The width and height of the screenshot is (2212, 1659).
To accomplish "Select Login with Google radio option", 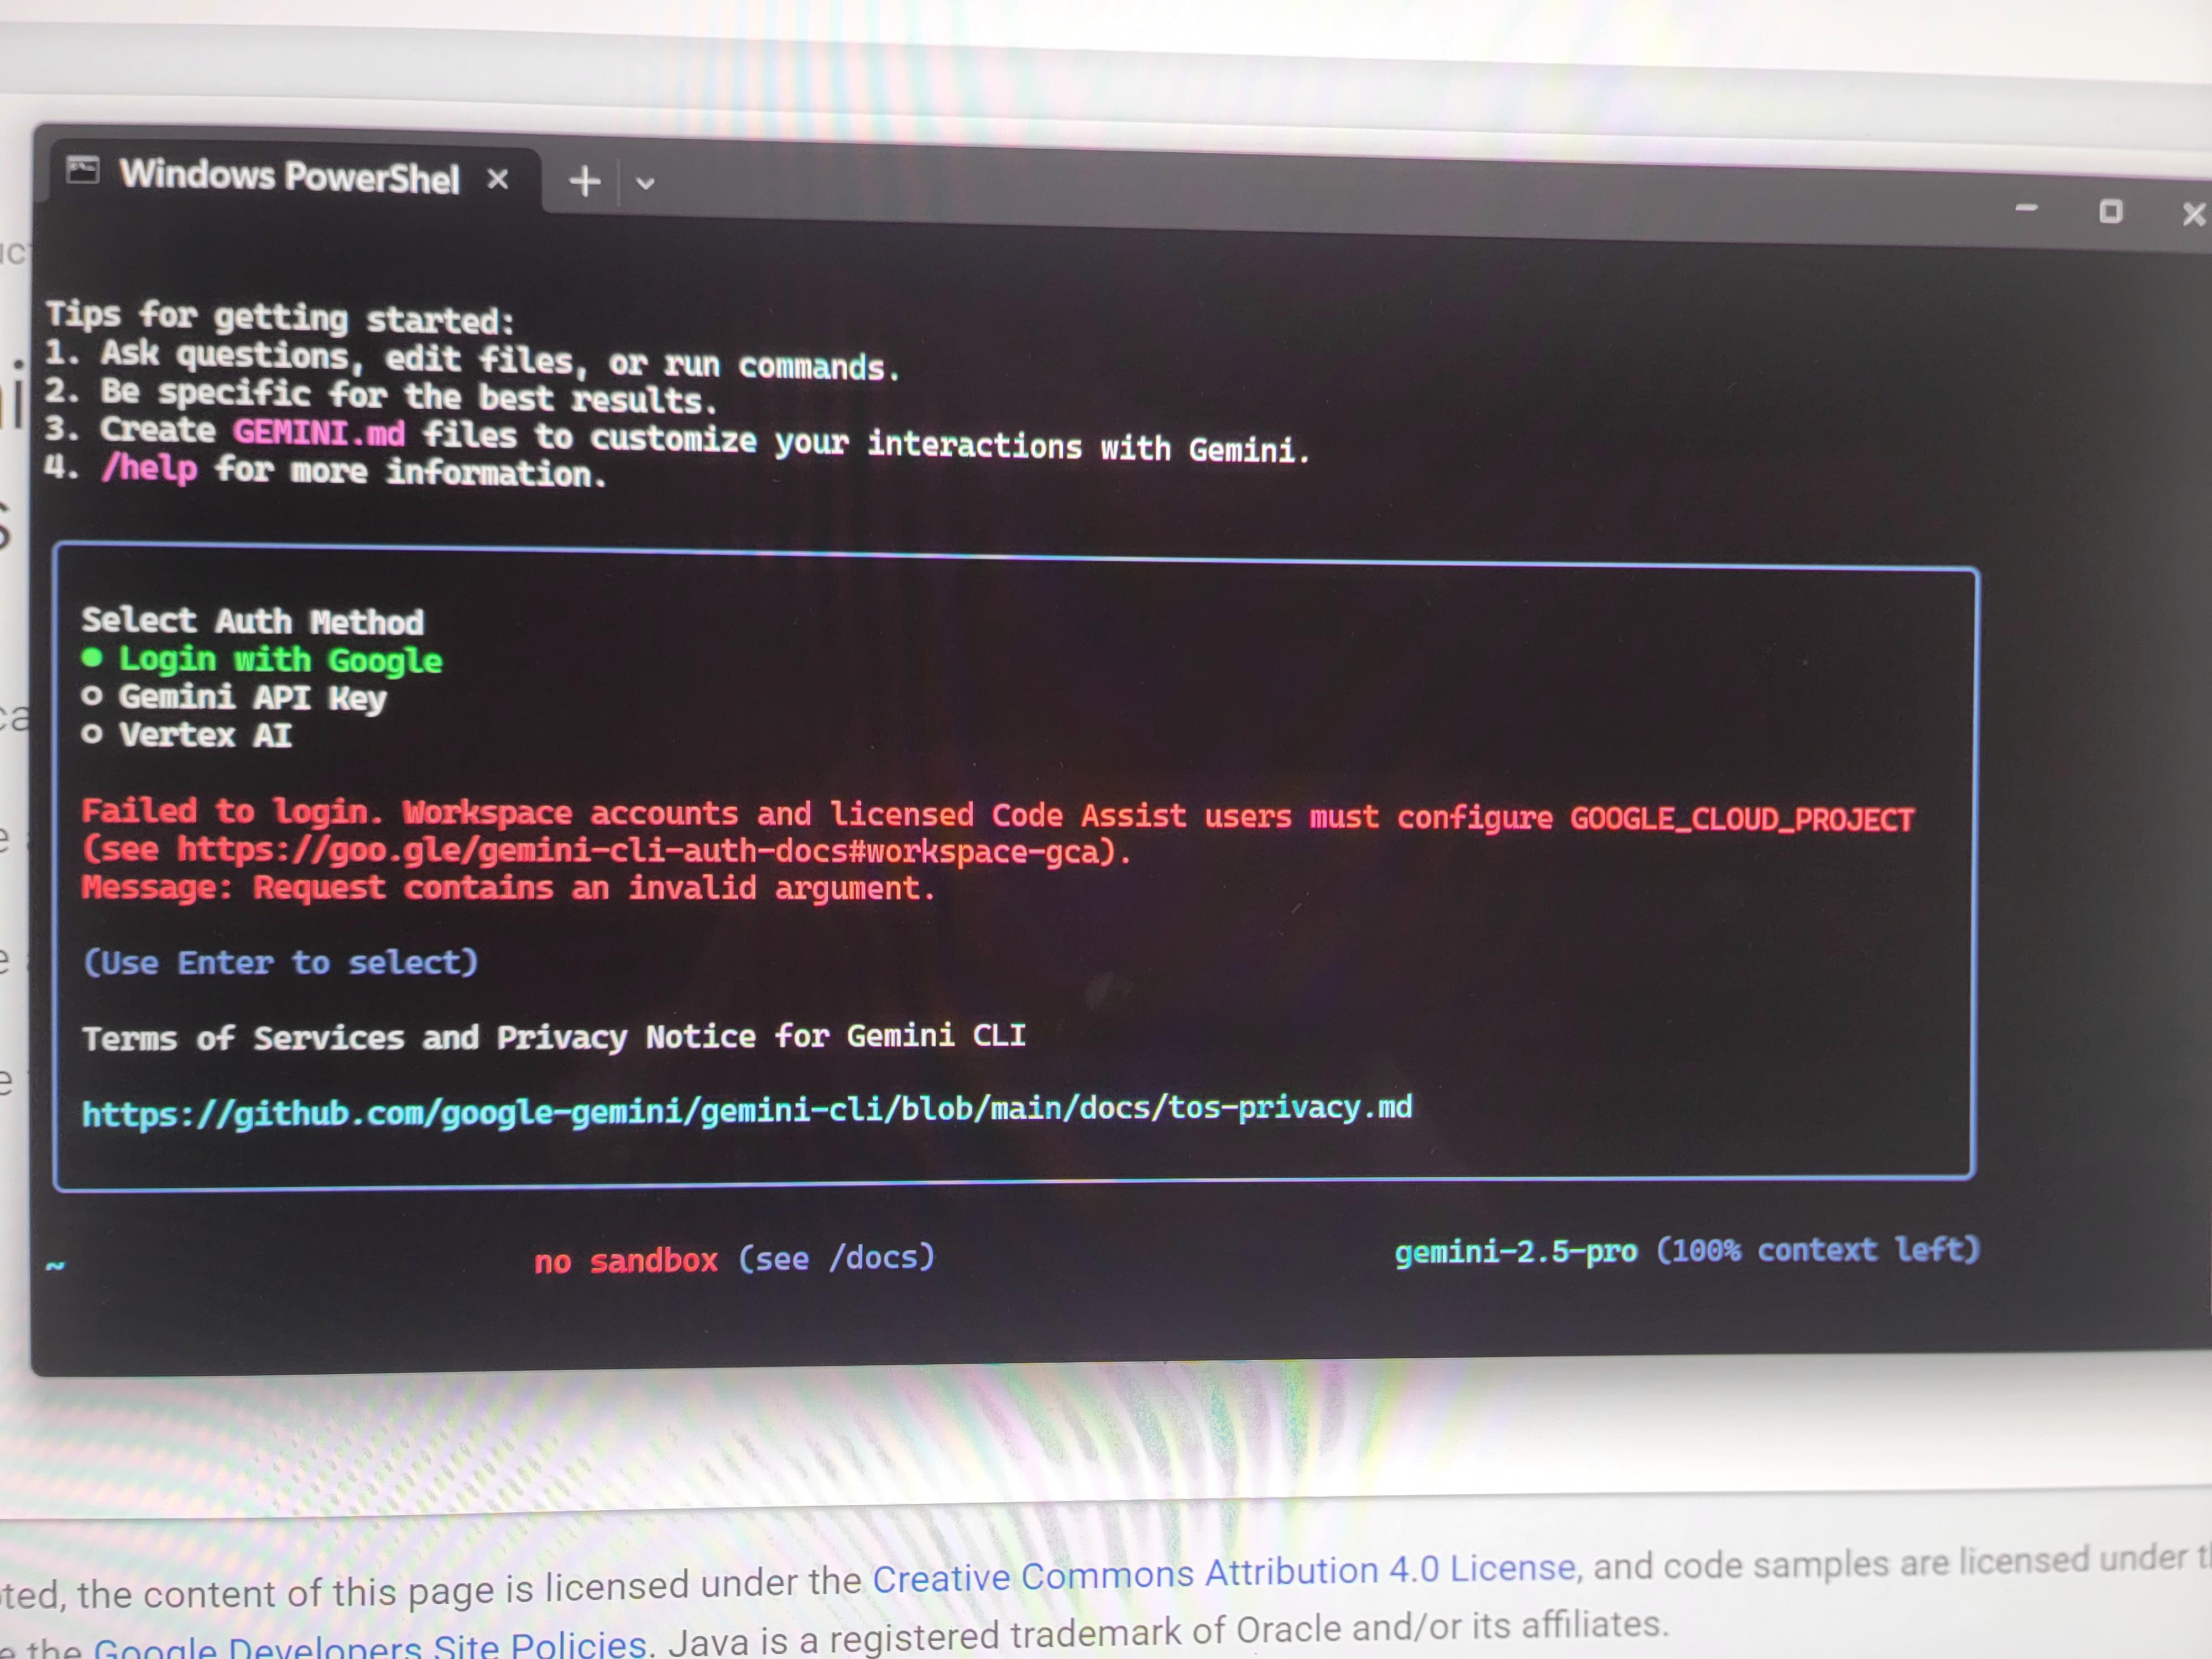I will coord(262,659).
